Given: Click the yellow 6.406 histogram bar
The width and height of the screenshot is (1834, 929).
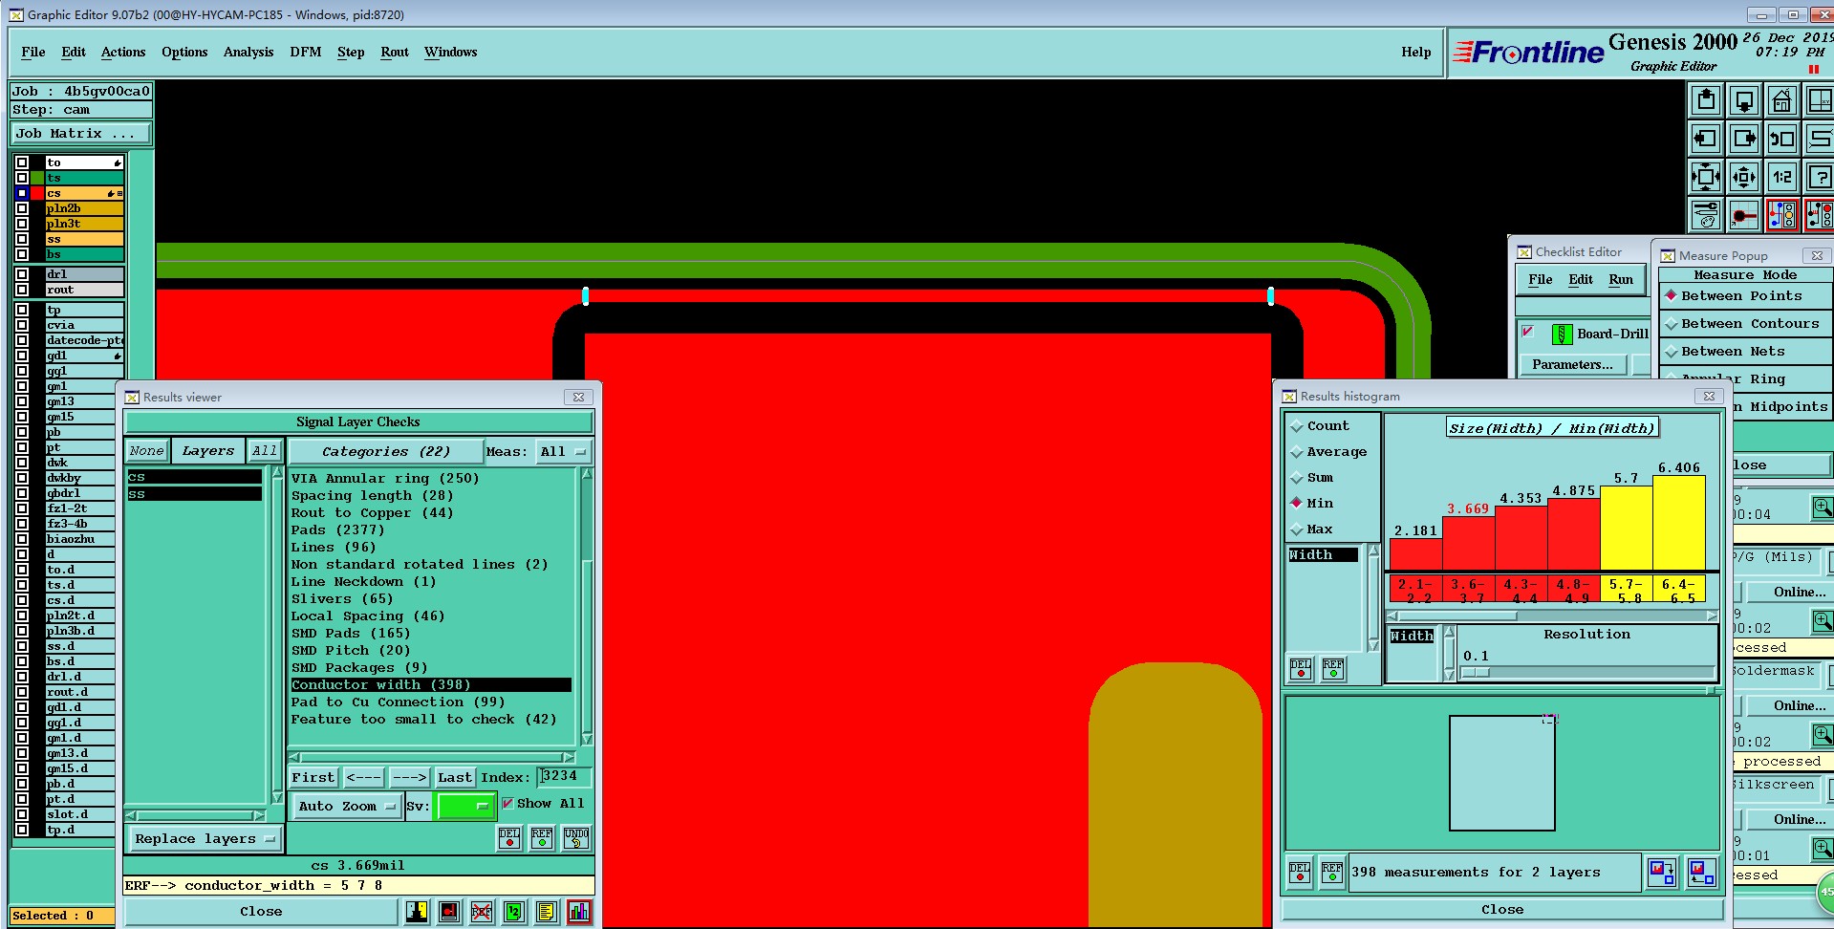Looking at the screenshot, I should pos(1679,523).
